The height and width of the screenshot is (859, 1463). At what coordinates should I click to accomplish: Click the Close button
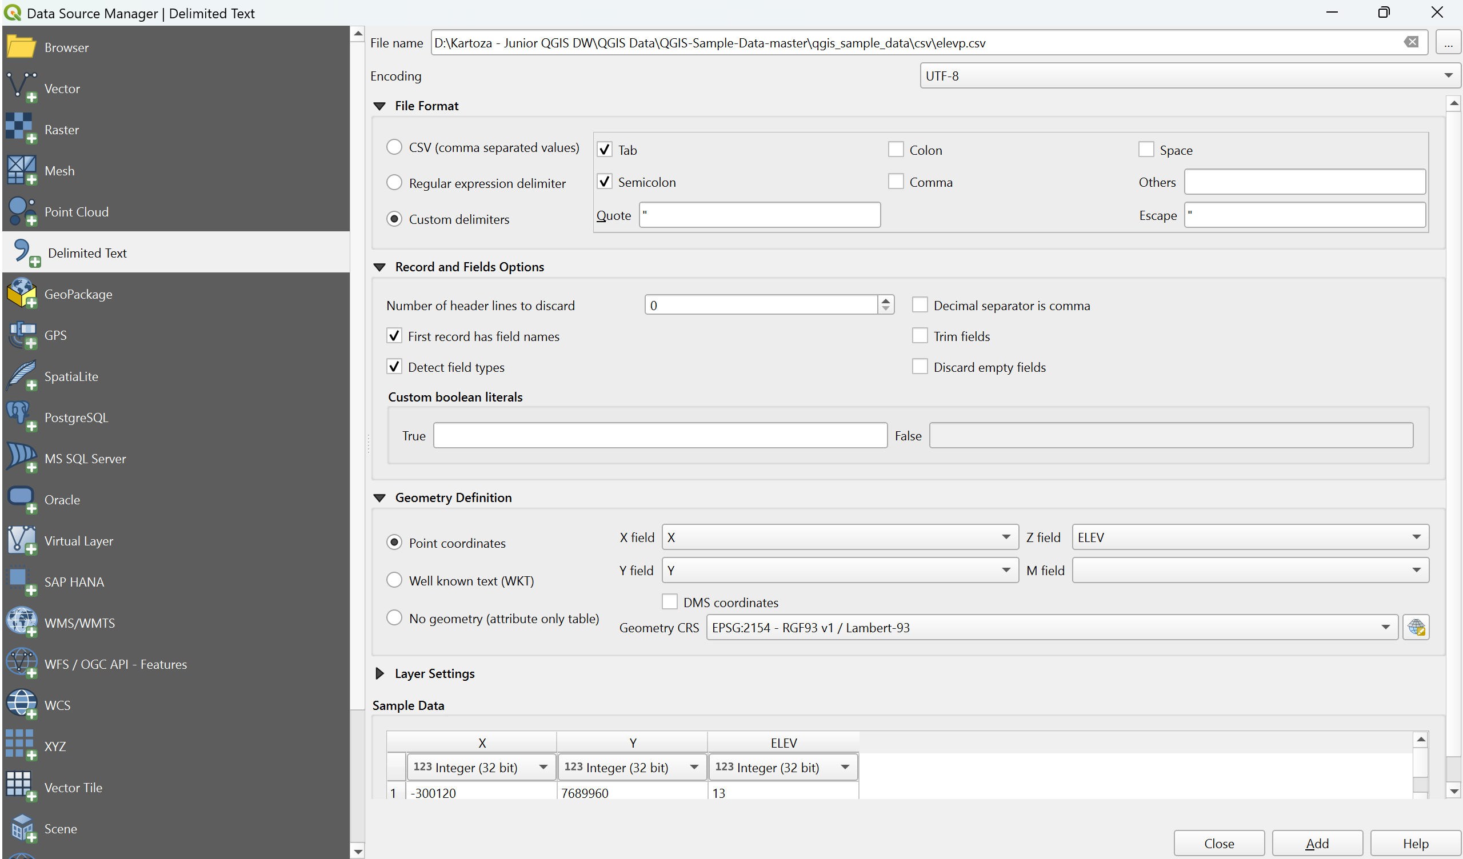(x=1218, y=844)
